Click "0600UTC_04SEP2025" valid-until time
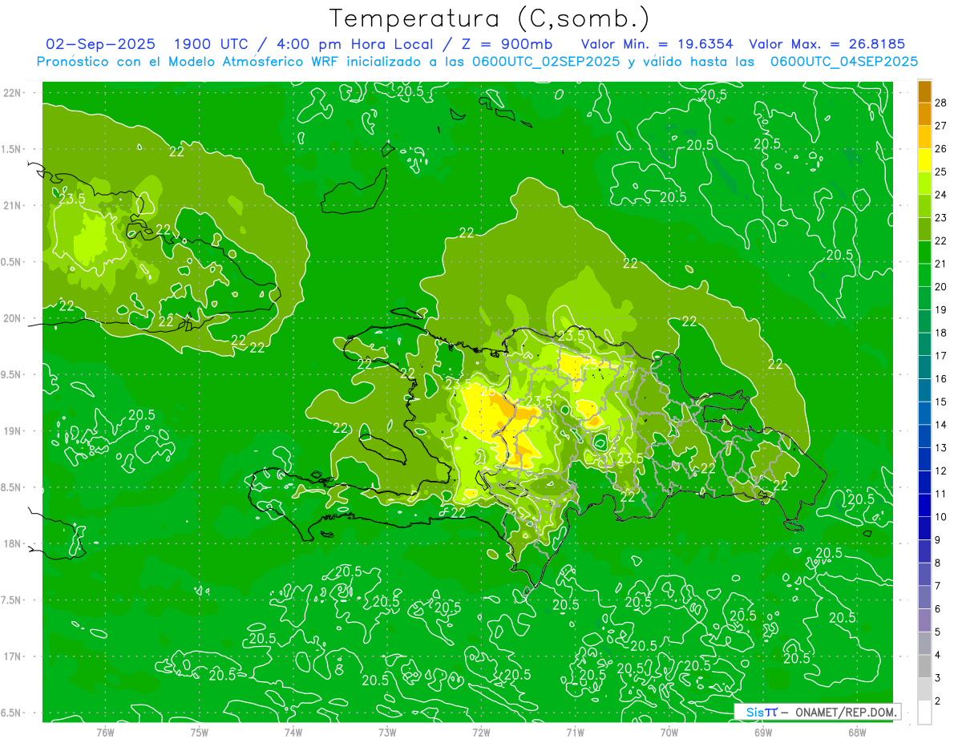962x743 pixels. (843, 61)
